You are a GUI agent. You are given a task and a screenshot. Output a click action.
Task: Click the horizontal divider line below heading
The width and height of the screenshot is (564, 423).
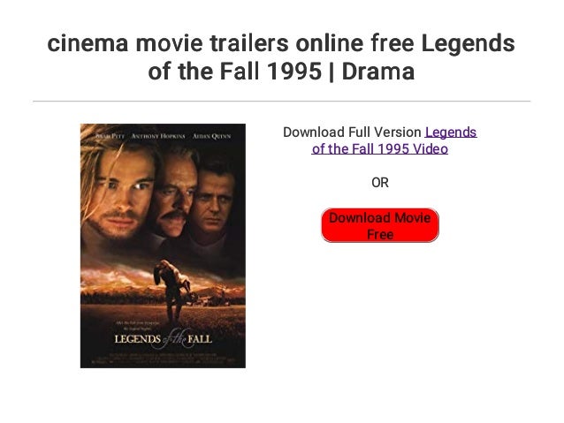pos(282,102)
